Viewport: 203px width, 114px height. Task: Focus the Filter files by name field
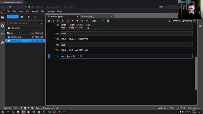point(25,23)
